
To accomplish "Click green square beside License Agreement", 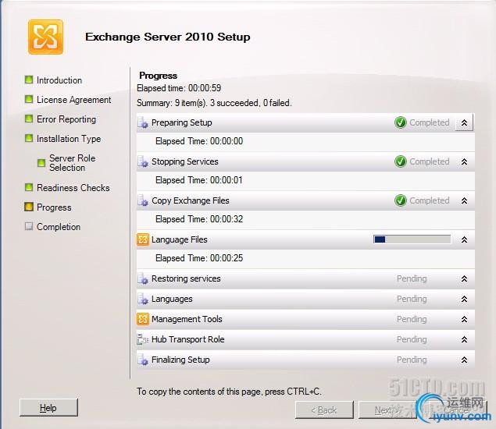I will (29, 99).
